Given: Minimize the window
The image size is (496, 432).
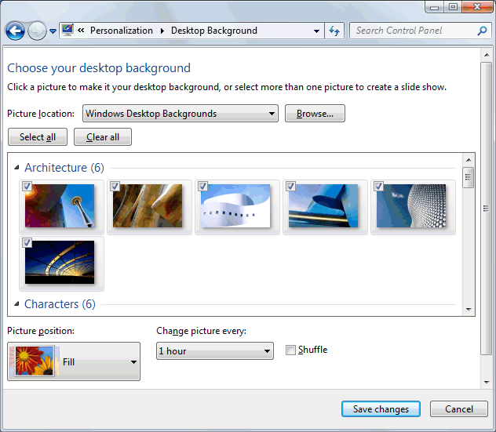Looking at the screenshot, I should [434, 7].
